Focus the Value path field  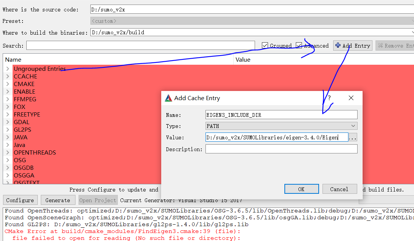point(277,137)
